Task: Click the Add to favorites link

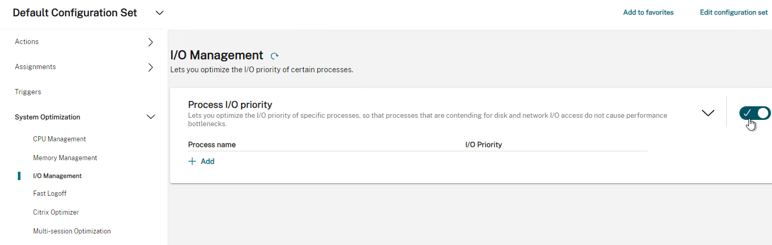Action: click(648, 13)
